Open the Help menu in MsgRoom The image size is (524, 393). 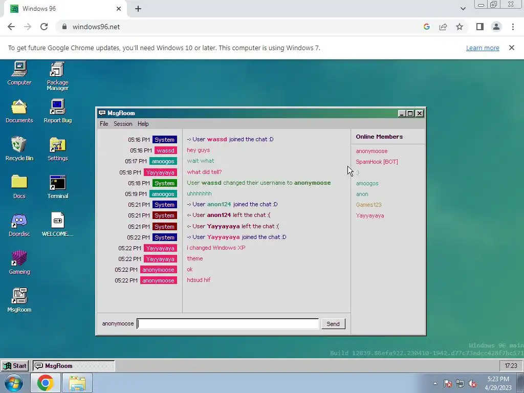pos(143,124)
